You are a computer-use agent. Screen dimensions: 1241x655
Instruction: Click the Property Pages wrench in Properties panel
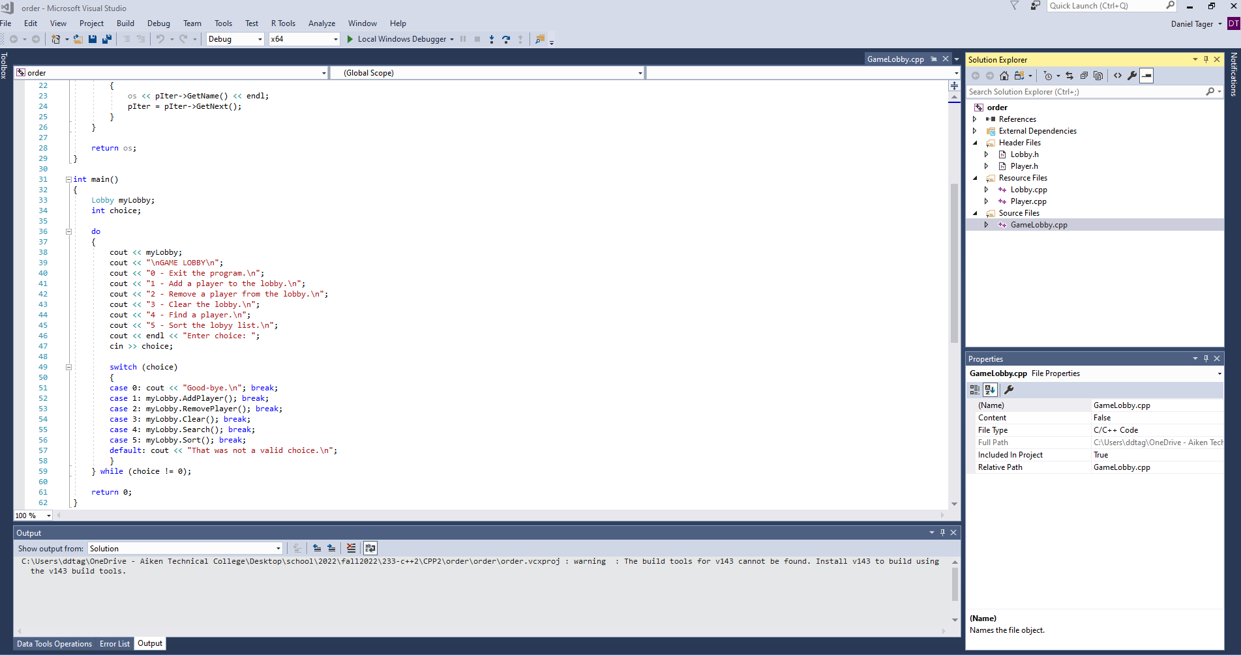coord(1009,390)
